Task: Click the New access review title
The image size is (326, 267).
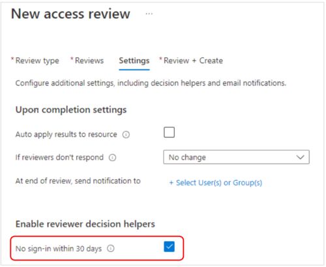Action: pos(70,14)
